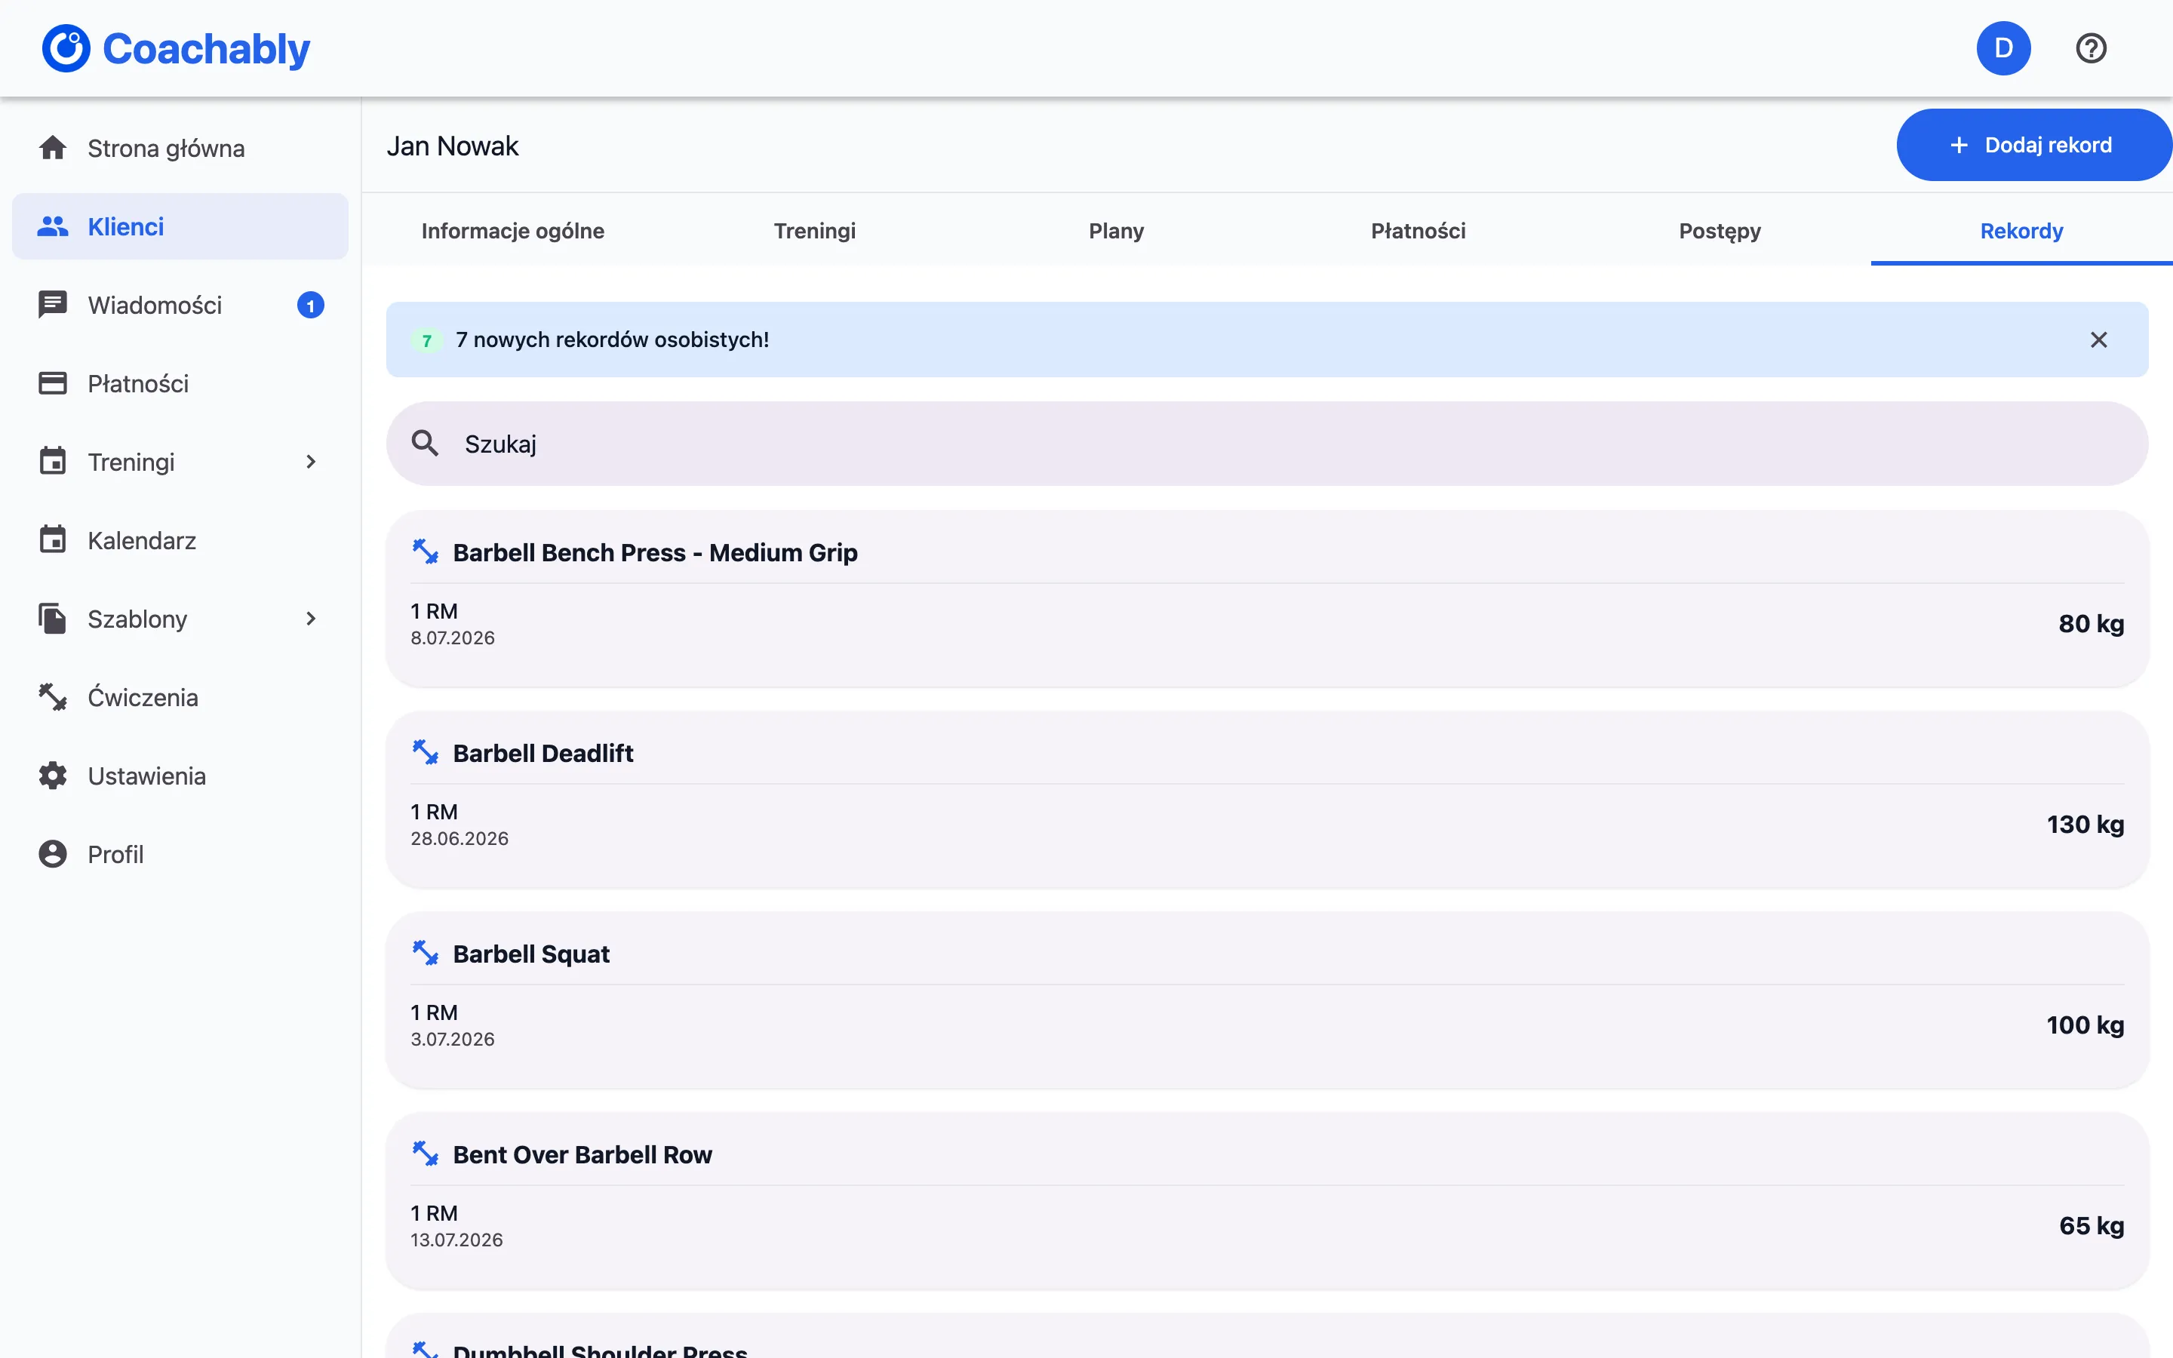Open the Bent Over Barbell Row record title
The width and height of the screenshot is (2173, 1358).
coord(582,1155)
